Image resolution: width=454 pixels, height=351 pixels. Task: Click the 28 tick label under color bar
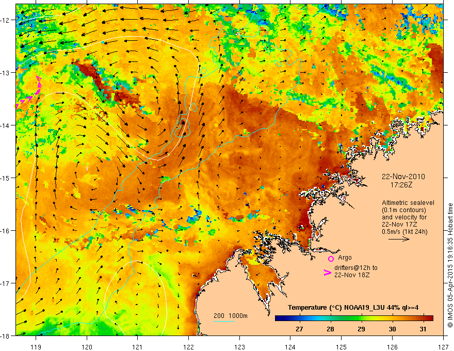tap(330, 329)
